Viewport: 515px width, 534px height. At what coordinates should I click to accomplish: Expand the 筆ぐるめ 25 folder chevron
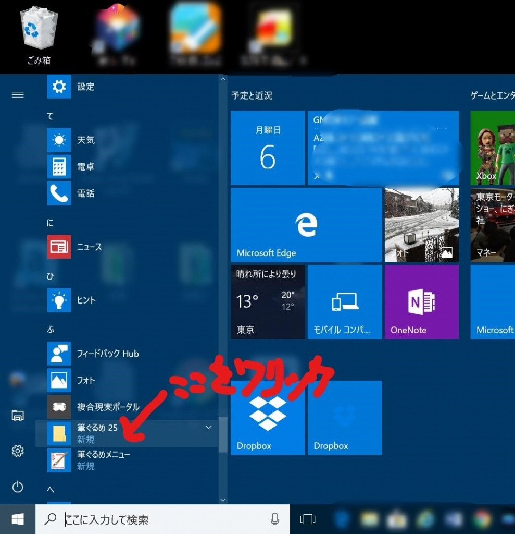[x=208, y=427]
